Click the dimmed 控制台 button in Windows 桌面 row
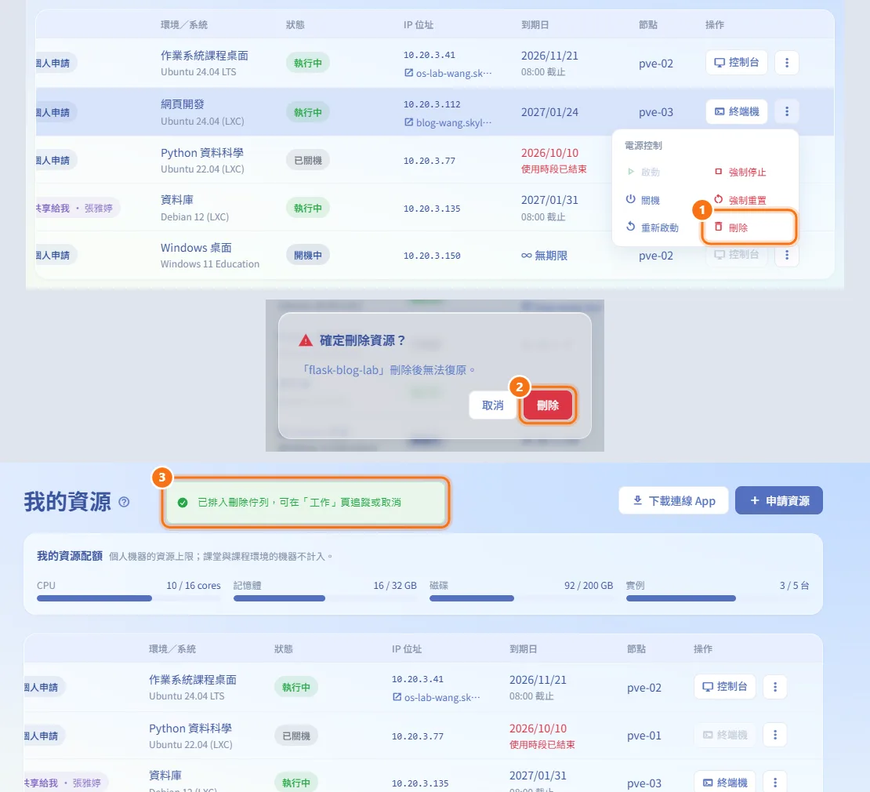870x792 pixels. (737, 255)
